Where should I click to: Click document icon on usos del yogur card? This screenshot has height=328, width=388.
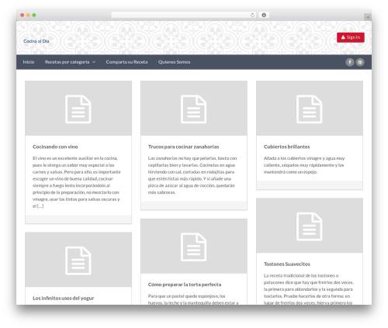coord(78,261)
